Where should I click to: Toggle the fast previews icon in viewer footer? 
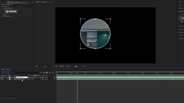click(54, 66)
